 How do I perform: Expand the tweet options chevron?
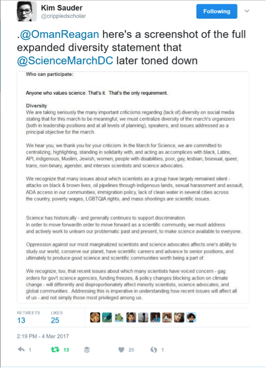(247, 11)
